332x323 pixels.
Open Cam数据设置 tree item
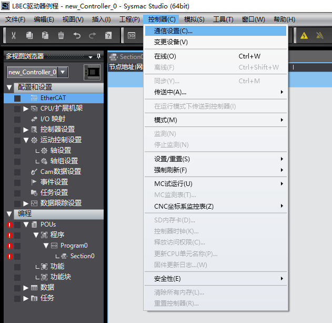pos(61,172)
